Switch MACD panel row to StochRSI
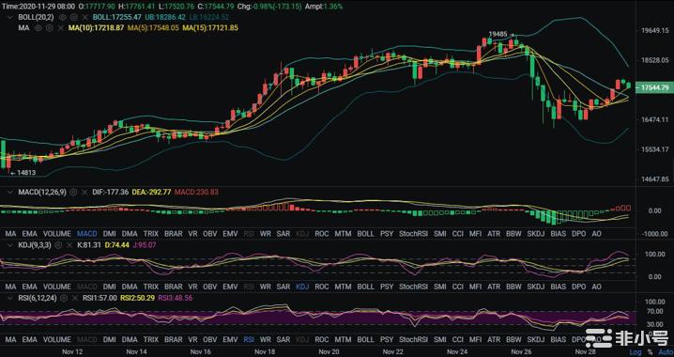Viewport: 674px width, 357px height. point(414,234)
